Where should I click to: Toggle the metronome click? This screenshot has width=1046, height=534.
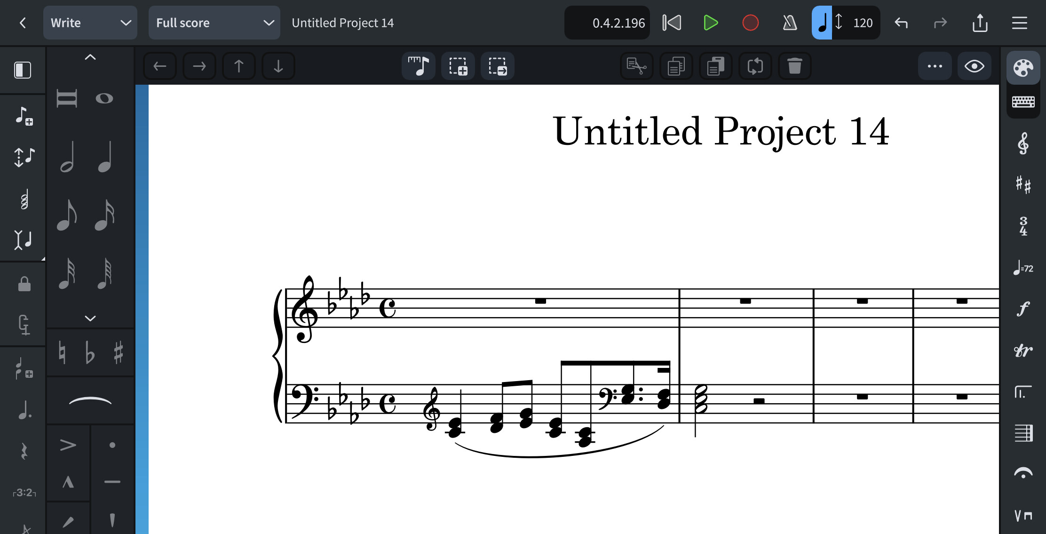coord(790,23)
